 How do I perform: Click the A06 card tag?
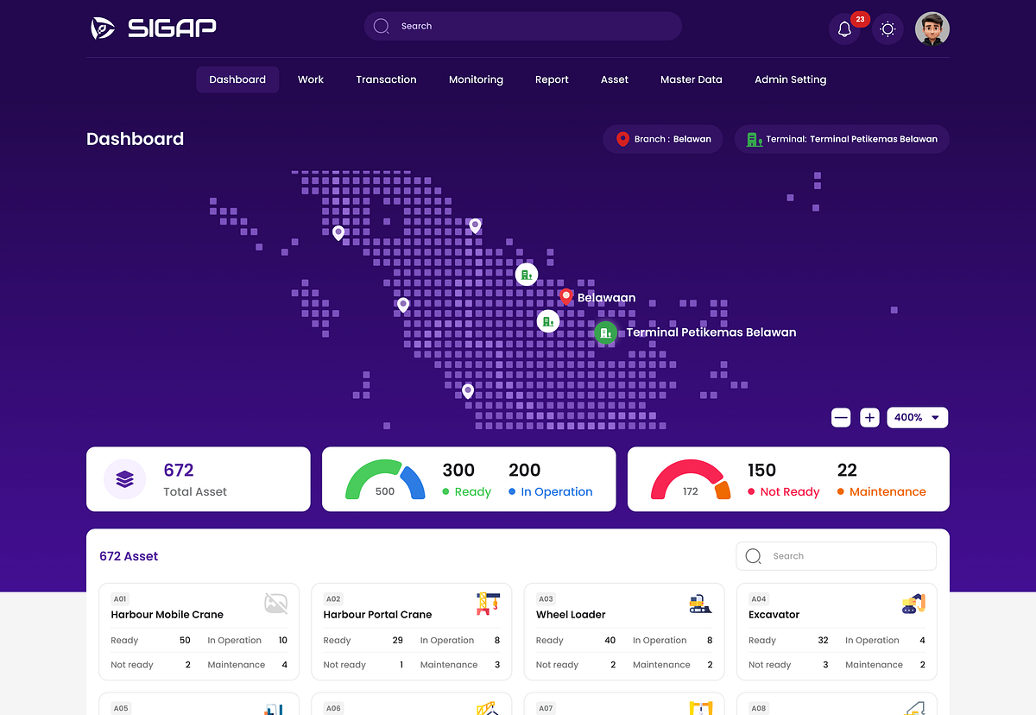tap(333, 708)
